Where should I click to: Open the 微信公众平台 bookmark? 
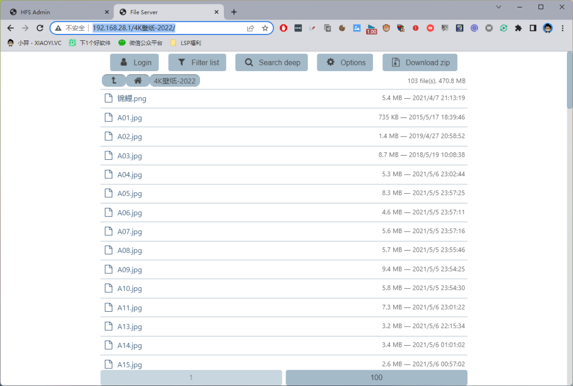click(x=140, y=43)
